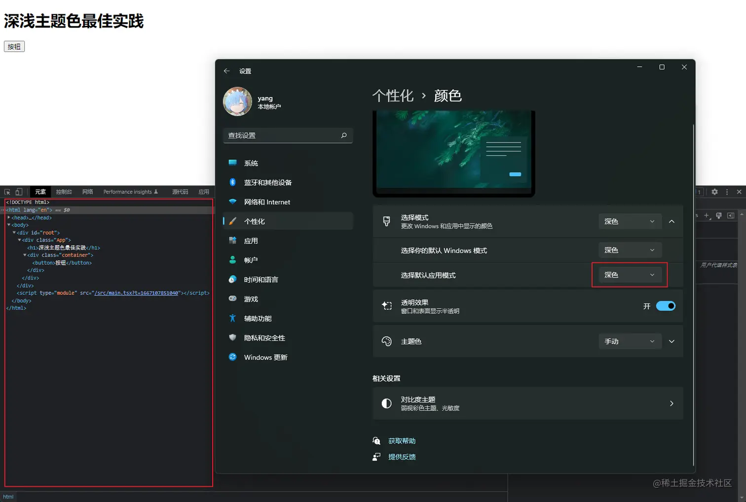Open the 提供反馈 link
Viewport: 746px width, 502px height.
(x=402, y=457)
